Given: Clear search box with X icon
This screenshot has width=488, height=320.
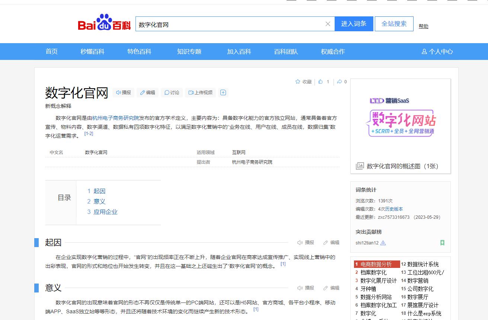Looking at the screenshot, I should click(328, 24).
